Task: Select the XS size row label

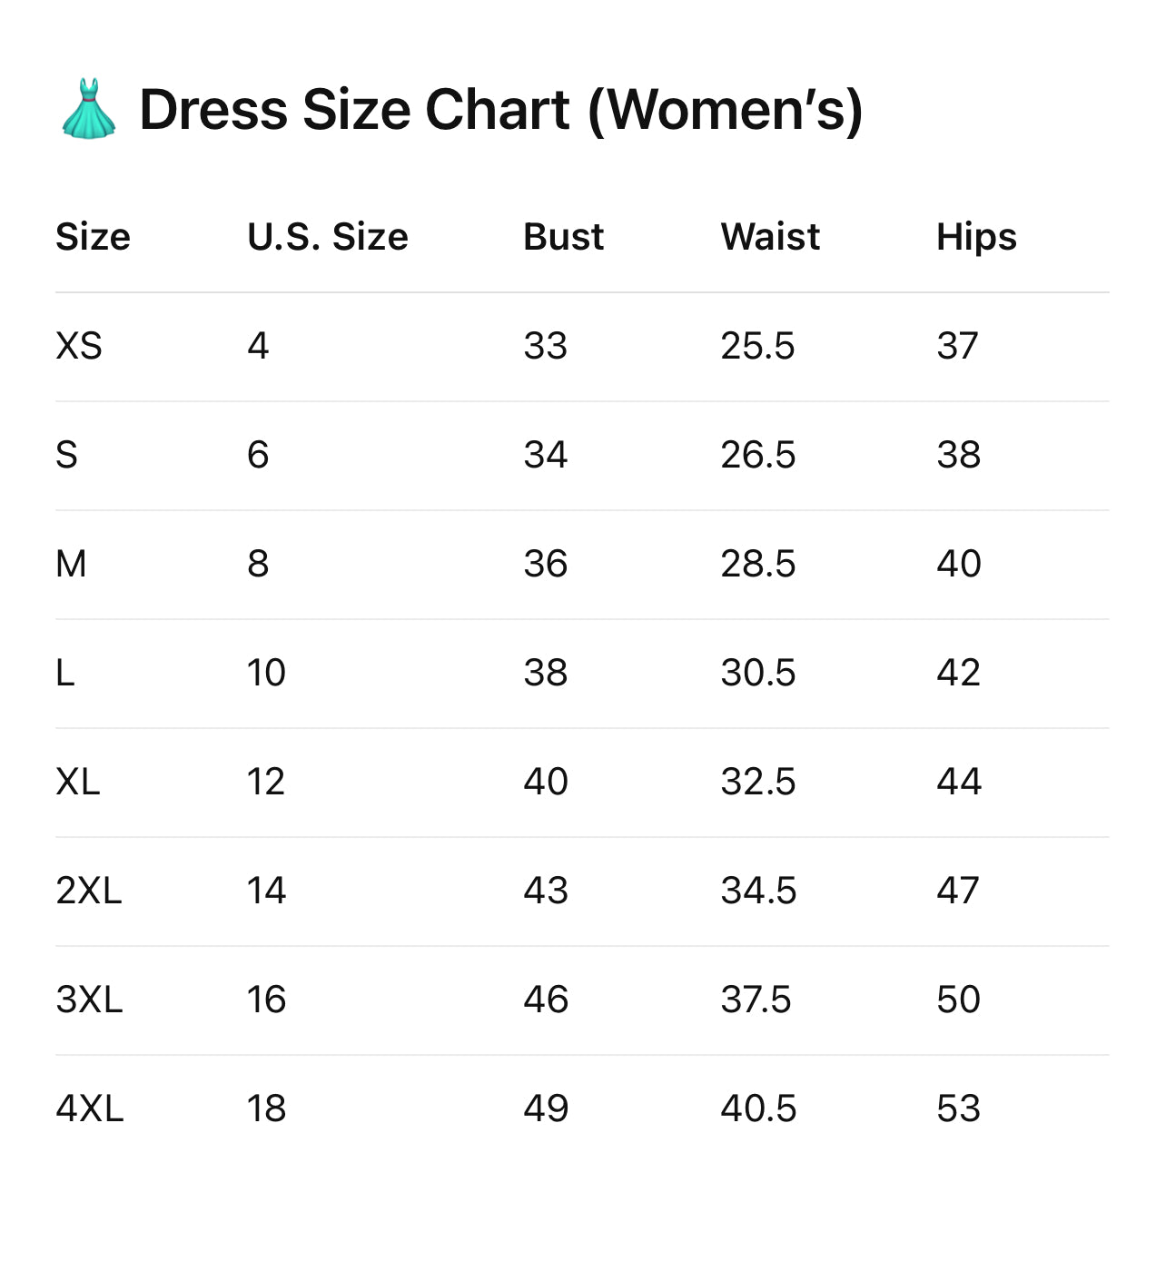Action: pyautogui.click(x=79, y=346)
